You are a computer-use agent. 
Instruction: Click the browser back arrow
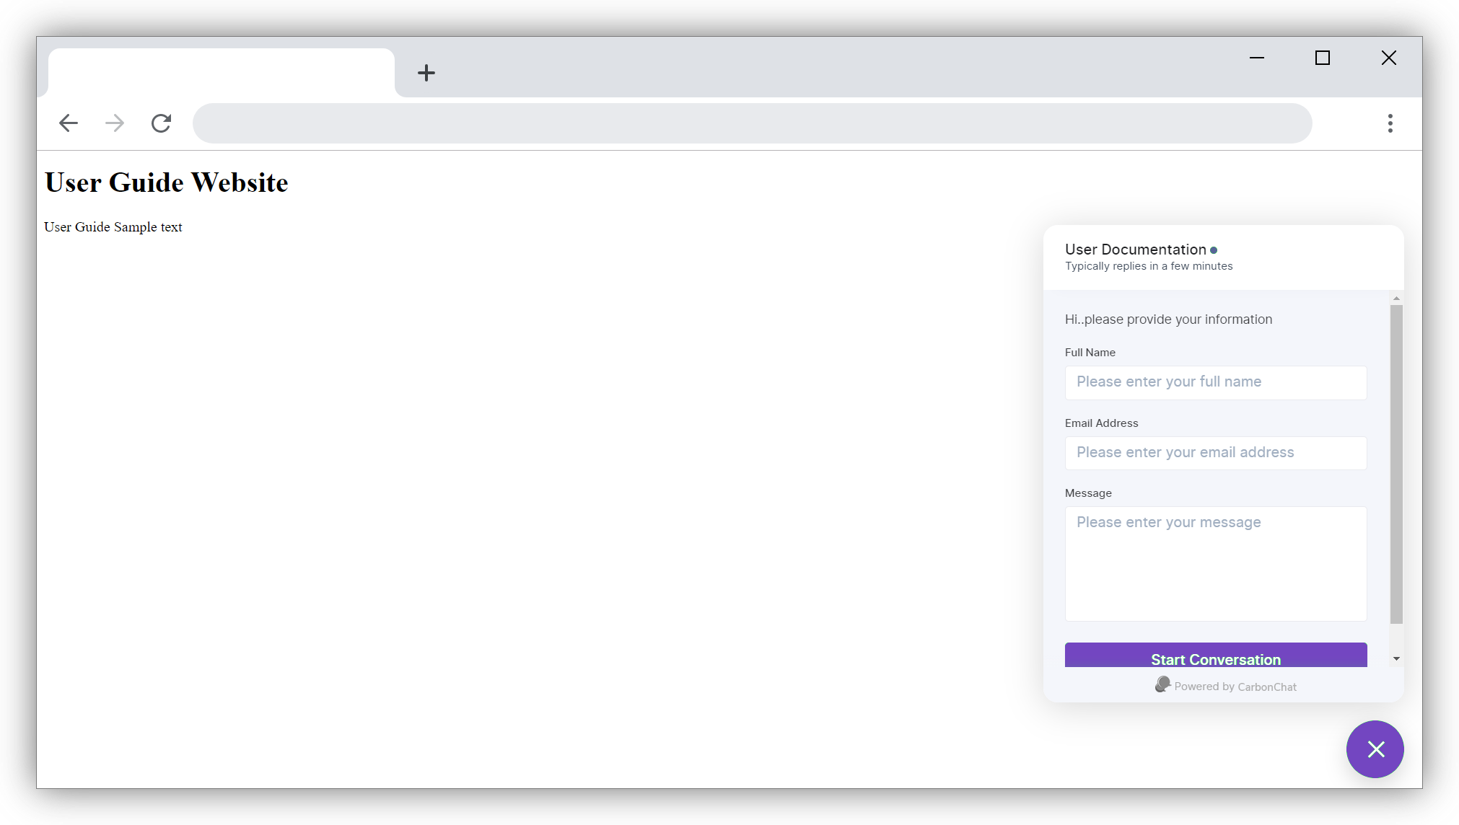point(69,123)
